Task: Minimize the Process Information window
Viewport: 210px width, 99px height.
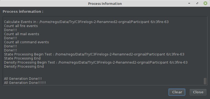Action: [x=189, y=3]
